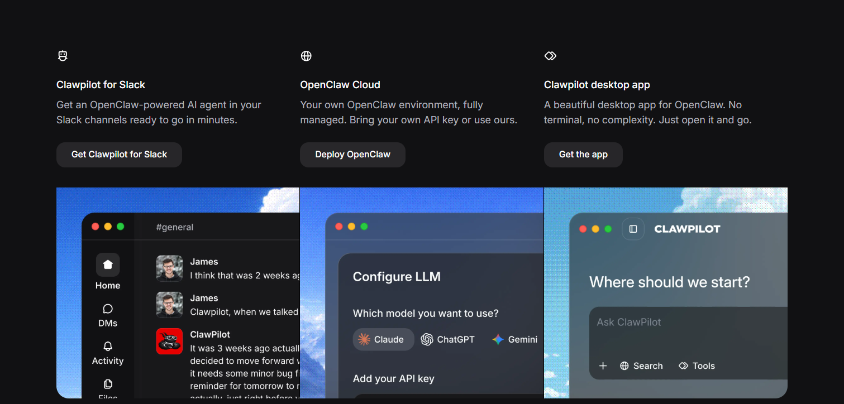Viewport: 844px width, 404px height.
Task: Click the Clawpilot for Slack heading
Action: (101, 85)
